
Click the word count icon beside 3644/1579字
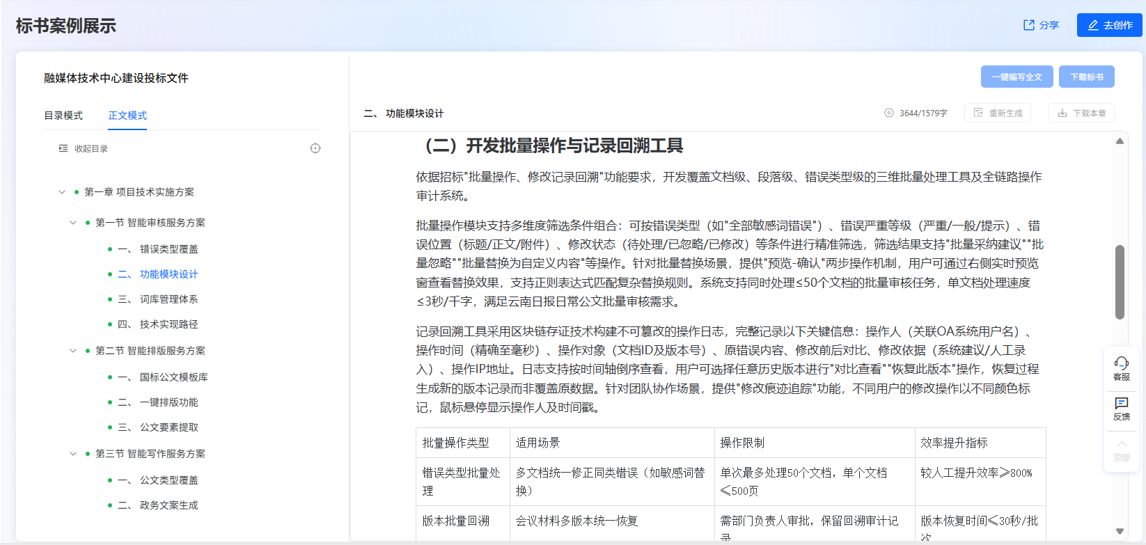coord(889,113)
